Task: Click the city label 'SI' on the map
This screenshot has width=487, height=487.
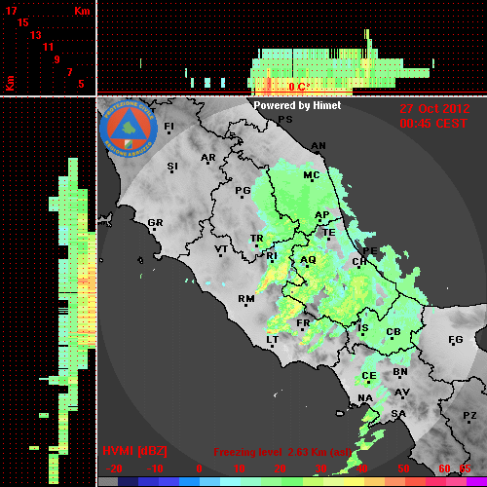Action: (172, 167)
